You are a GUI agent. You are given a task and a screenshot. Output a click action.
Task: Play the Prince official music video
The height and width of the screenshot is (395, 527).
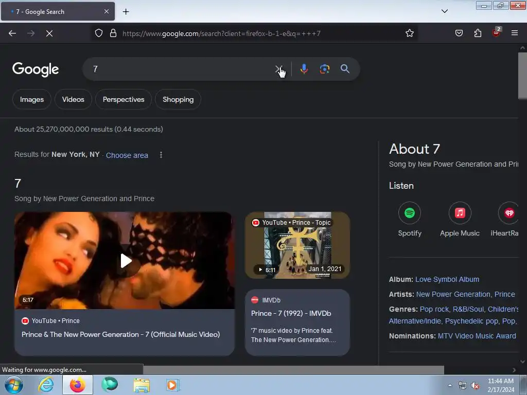click(x=125, y=260)
